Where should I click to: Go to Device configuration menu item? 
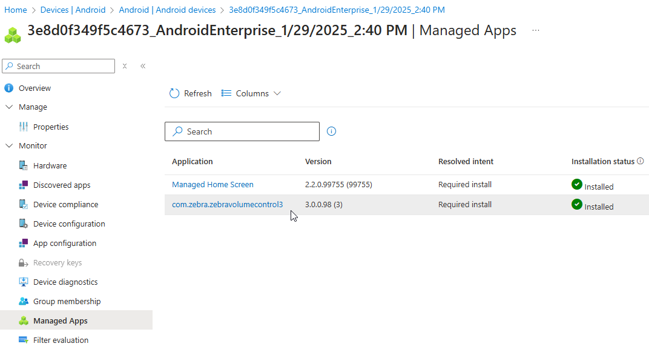click(x=69, y=224)
